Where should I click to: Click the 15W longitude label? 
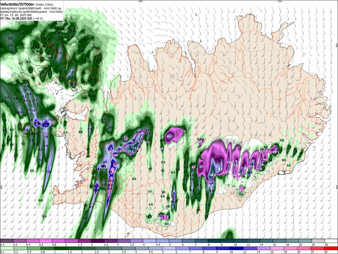tap(280, 1)
